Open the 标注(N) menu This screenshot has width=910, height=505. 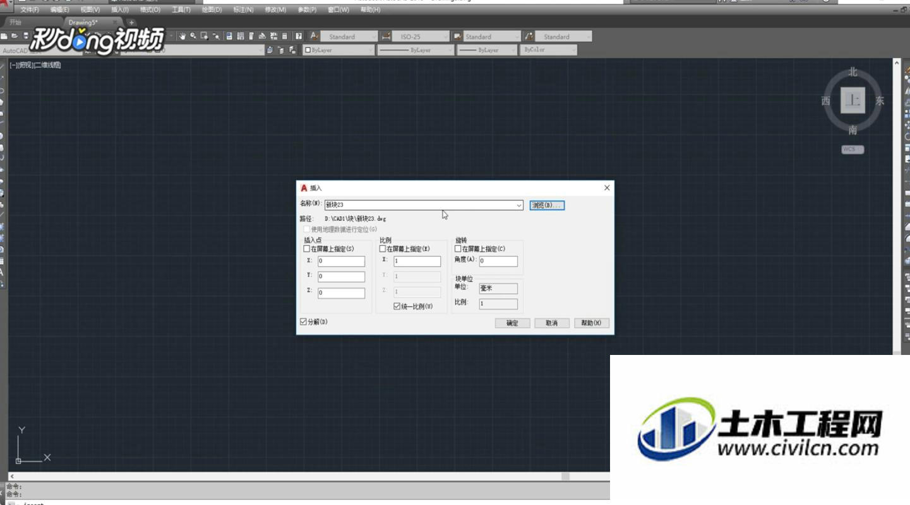(x=243, y=10)
